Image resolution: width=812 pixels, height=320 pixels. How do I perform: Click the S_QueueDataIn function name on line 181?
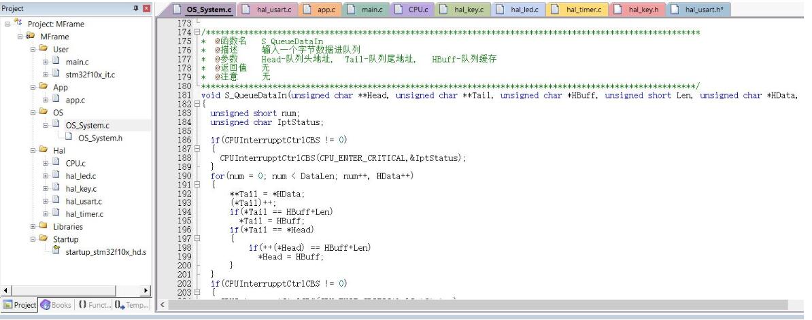pyautogui.click(x=256, y=95)
